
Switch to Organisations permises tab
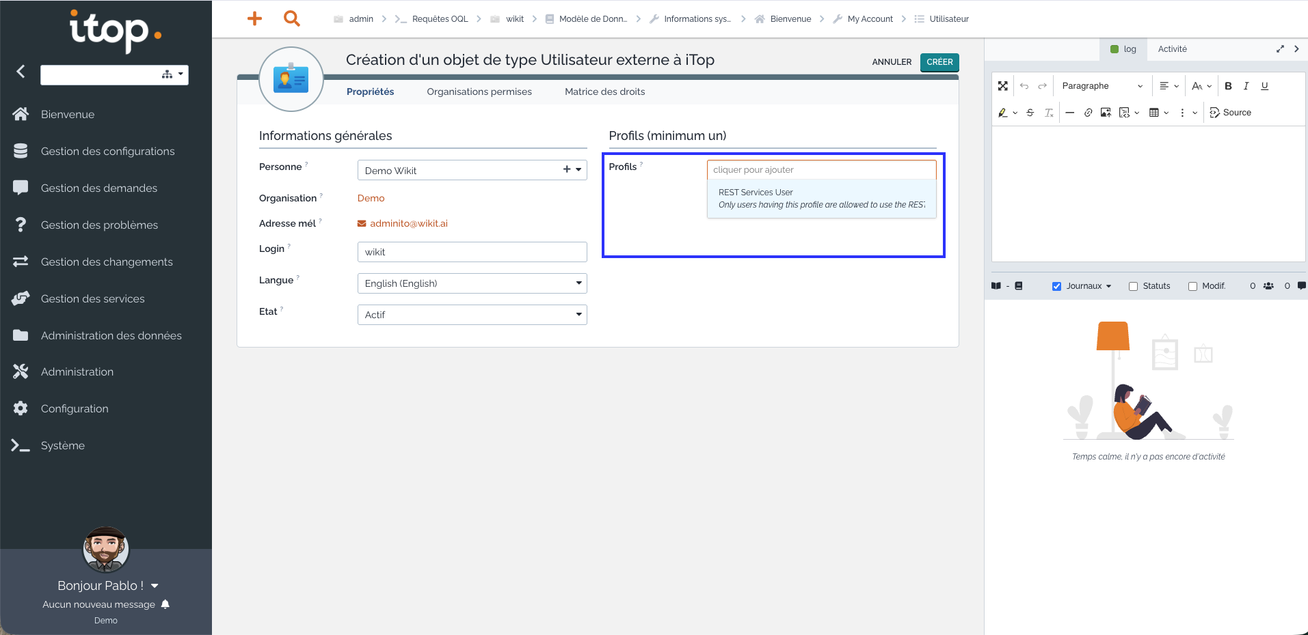[479, 91]
